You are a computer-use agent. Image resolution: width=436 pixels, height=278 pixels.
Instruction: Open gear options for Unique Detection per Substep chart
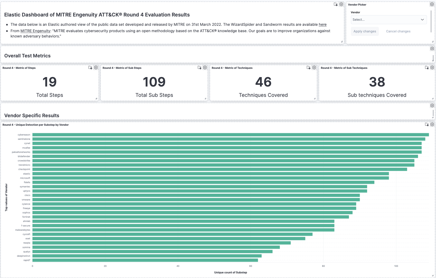tap(432, 124)
